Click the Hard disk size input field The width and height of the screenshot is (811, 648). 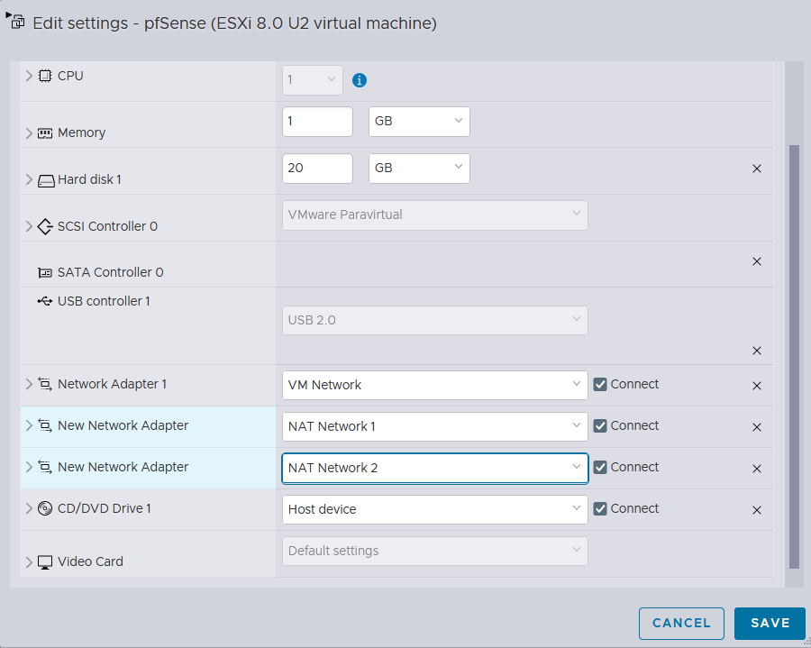coord(317,169)
